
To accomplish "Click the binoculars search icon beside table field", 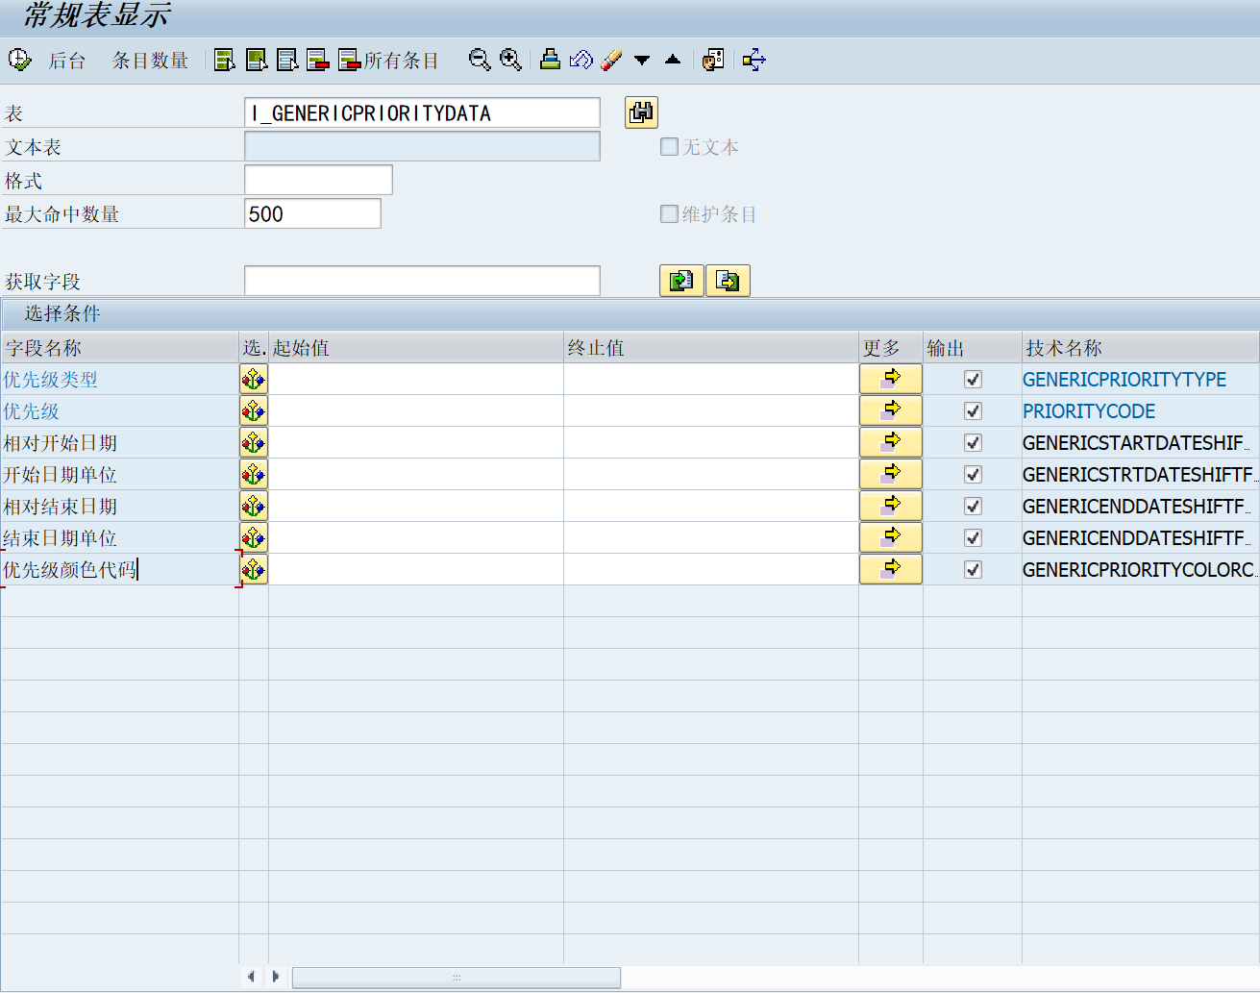I will [x=641, y=112].
